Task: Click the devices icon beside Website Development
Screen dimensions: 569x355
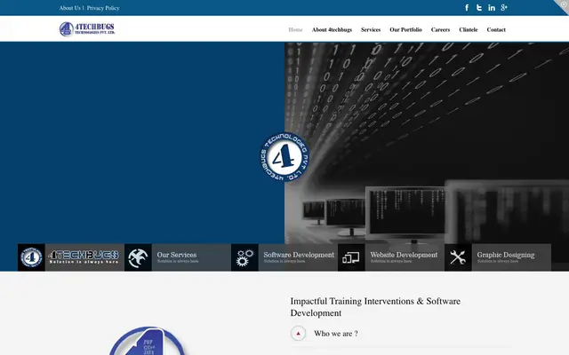Action: point(351,257)
